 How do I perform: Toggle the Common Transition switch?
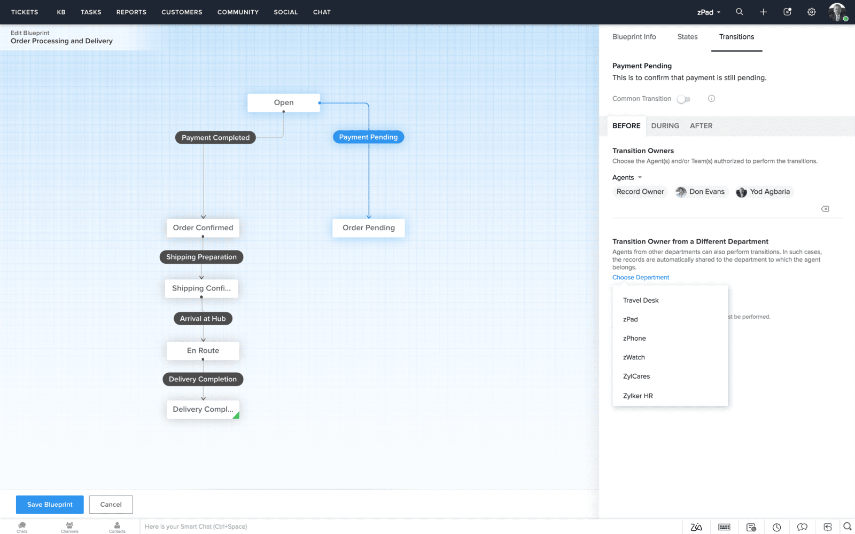(683, 99)
